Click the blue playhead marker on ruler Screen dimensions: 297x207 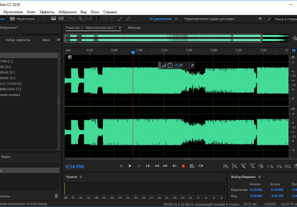[133, 52]
